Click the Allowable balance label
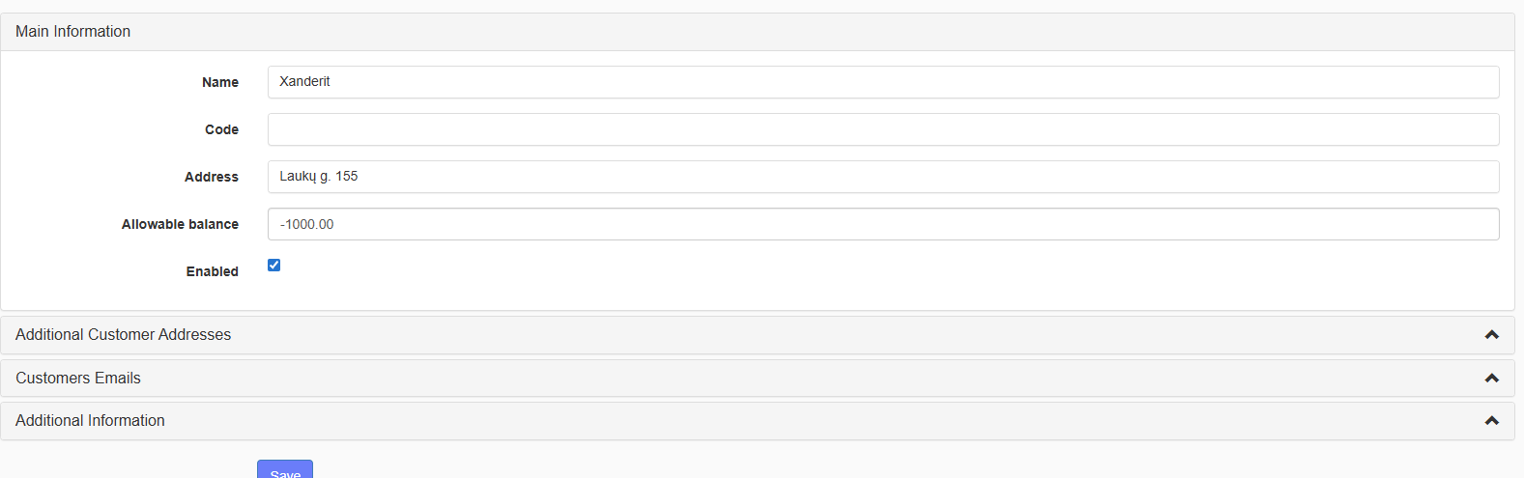 [180, 224]
